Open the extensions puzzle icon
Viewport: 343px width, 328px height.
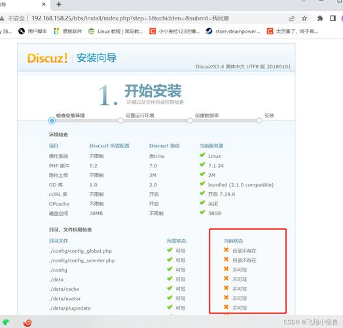tap(320, 18)
